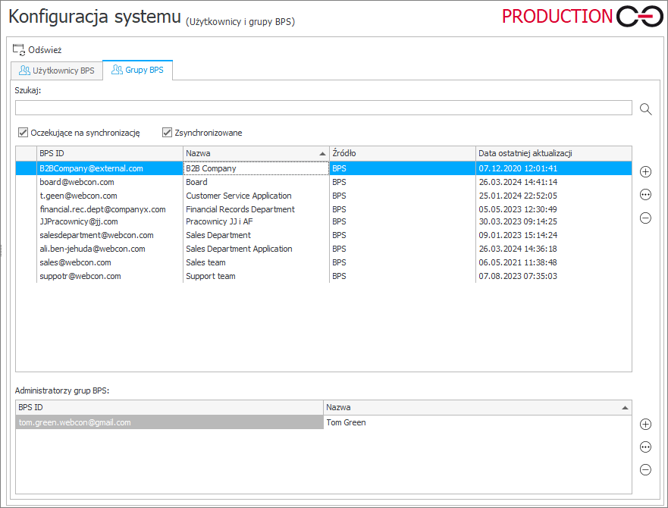Click Sales Department Application name cell
The image size is (668, 508).
[256, 249]
